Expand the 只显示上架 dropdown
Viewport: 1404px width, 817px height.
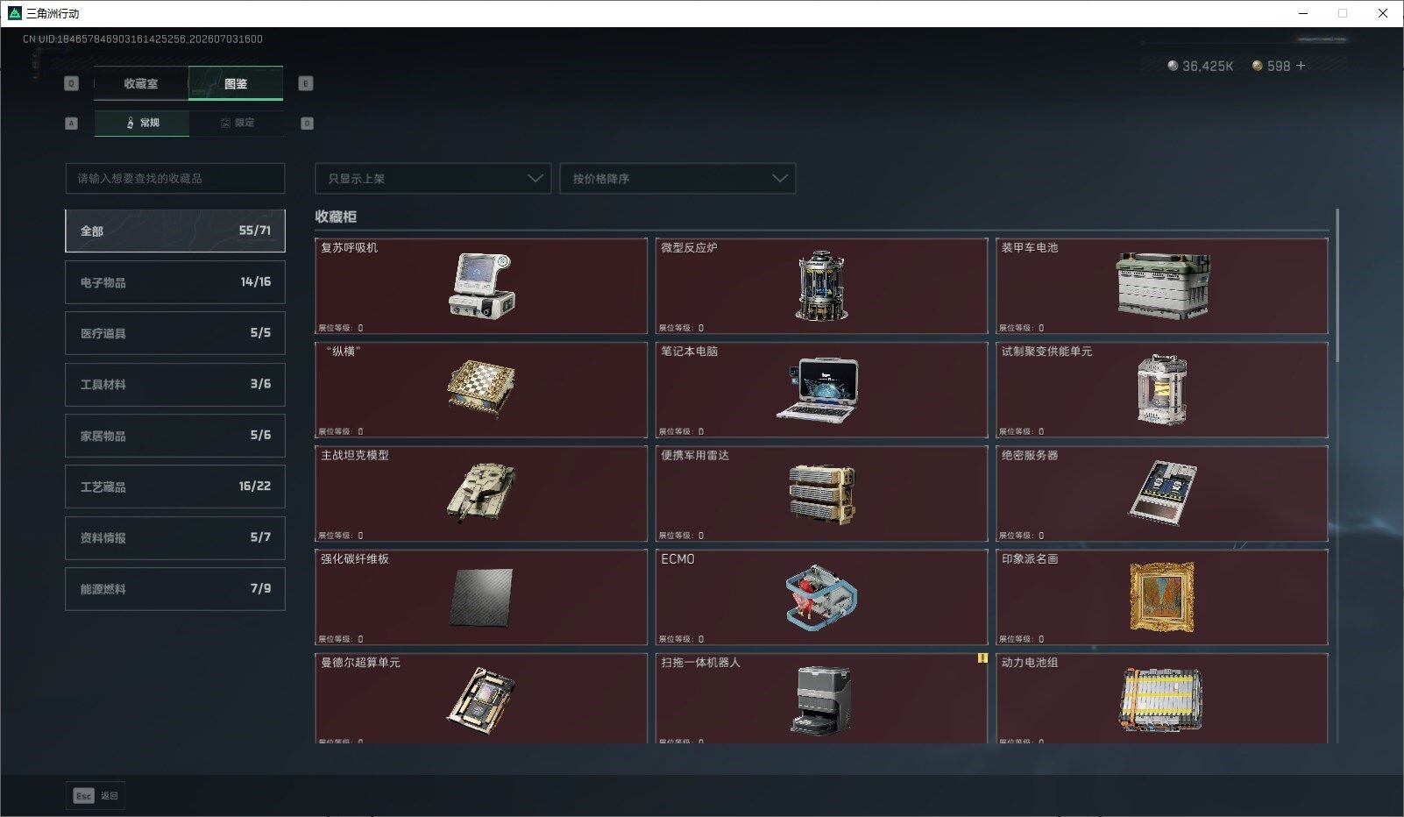pos(433,178)
